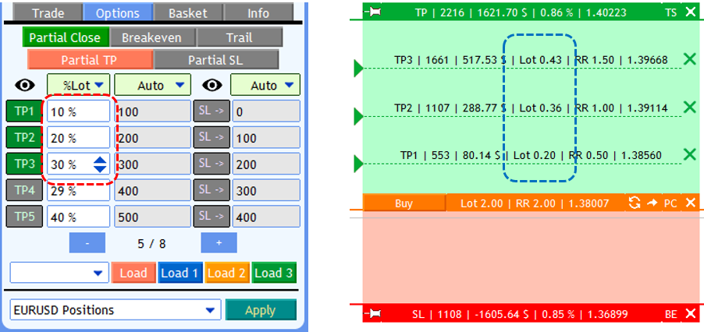Toggle the SL -> button in TP2 row

(212, 137)
